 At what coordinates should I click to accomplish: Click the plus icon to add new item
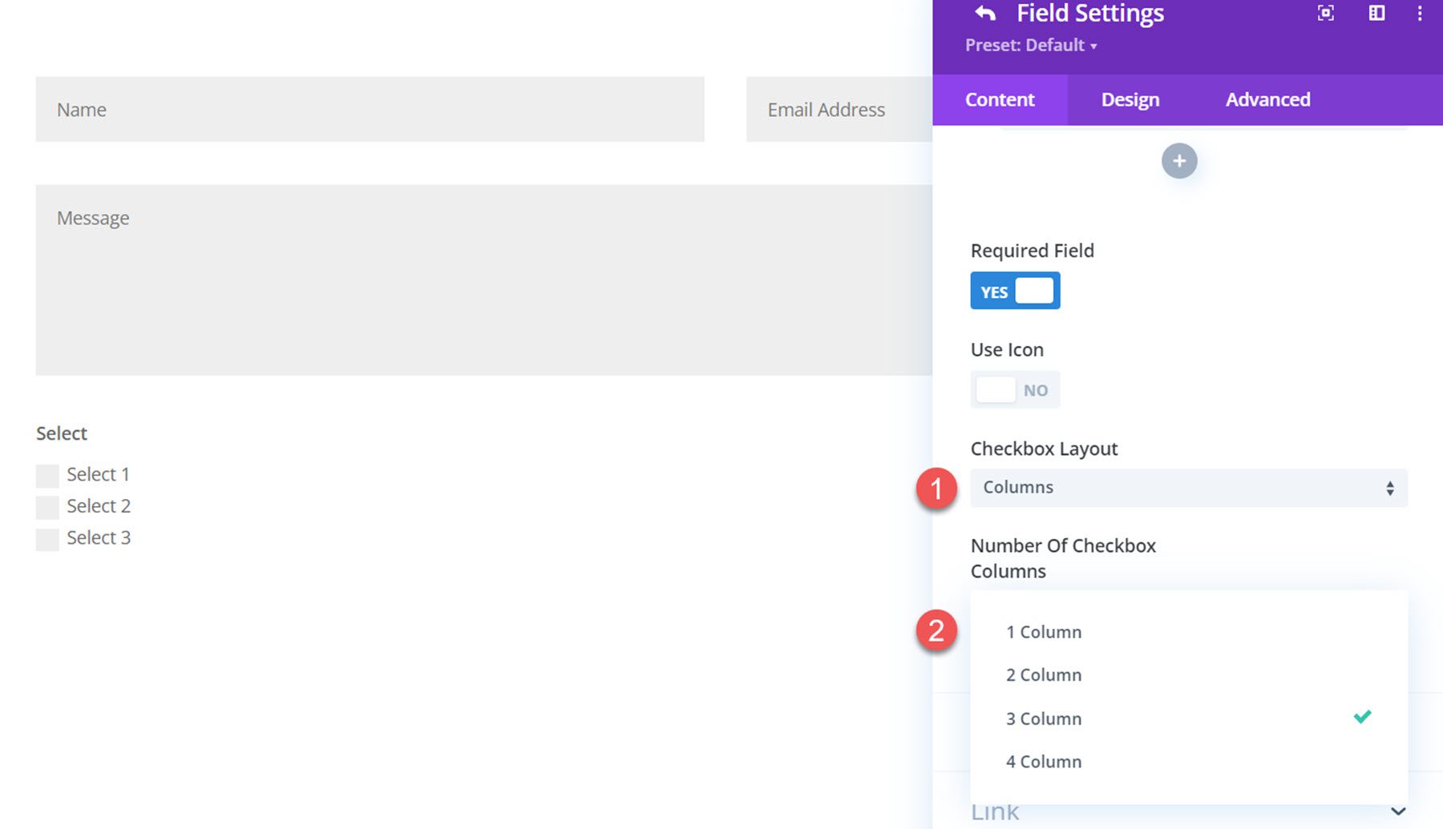coord(1178,160)
